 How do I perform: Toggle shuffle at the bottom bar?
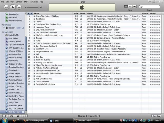[12, 116]
